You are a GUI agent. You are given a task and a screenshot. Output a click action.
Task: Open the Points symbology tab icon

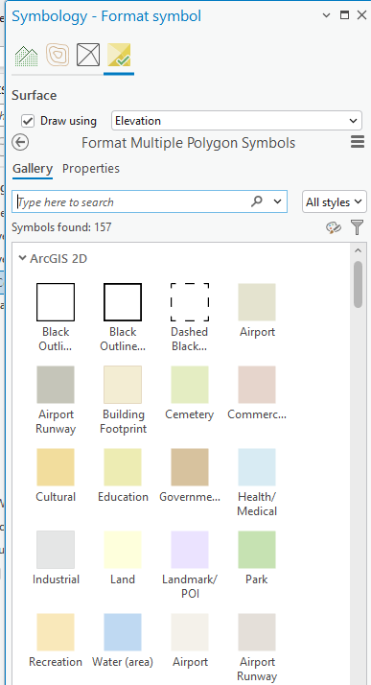pyautogui.click(x=26, y=56)
